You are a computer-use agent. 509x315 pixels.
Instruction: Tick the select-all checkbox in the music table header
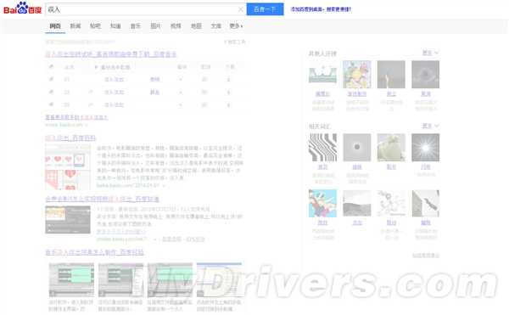click(51, 67)
